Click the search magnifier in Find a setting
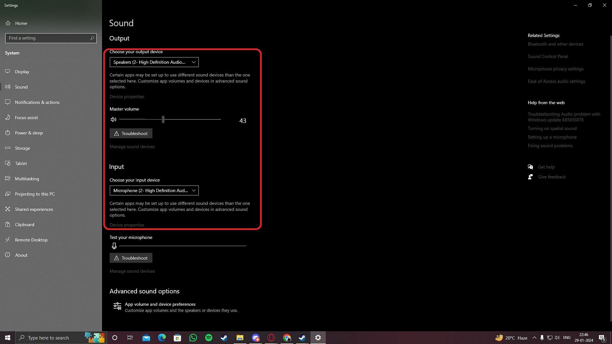 [x=92, y=38]
